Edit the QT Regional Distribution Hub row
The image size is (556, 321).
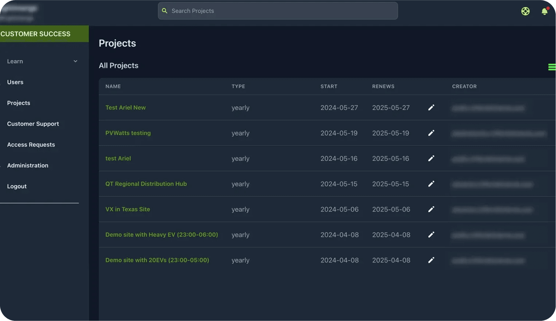pyautogui.click(x=431, y=184)
